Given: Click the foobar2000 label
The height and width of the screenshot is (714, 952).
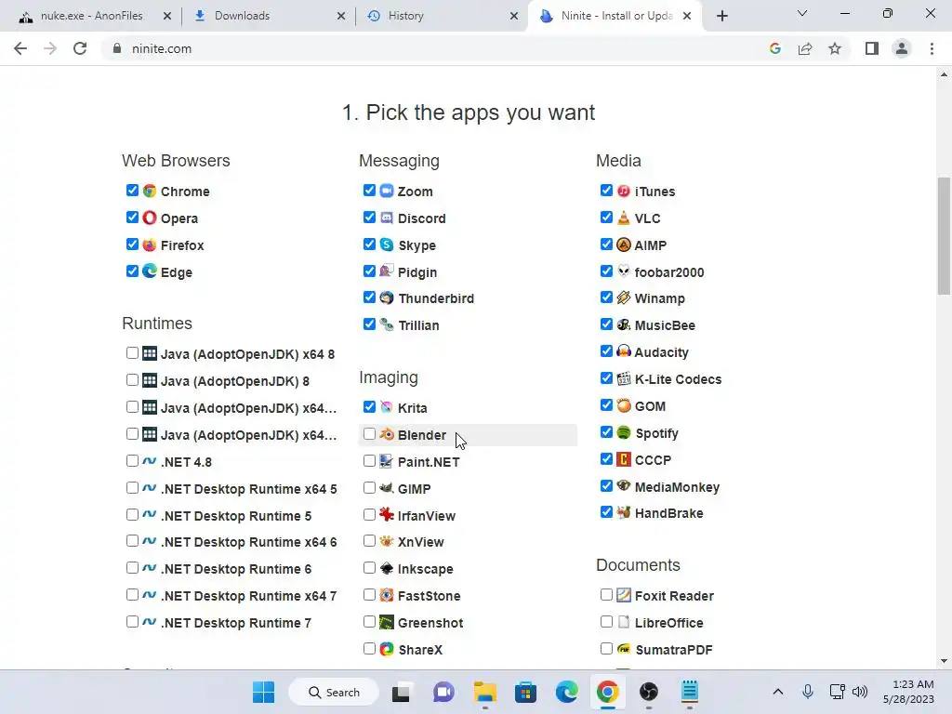Looking at the screenshot, I should [669, 272].
